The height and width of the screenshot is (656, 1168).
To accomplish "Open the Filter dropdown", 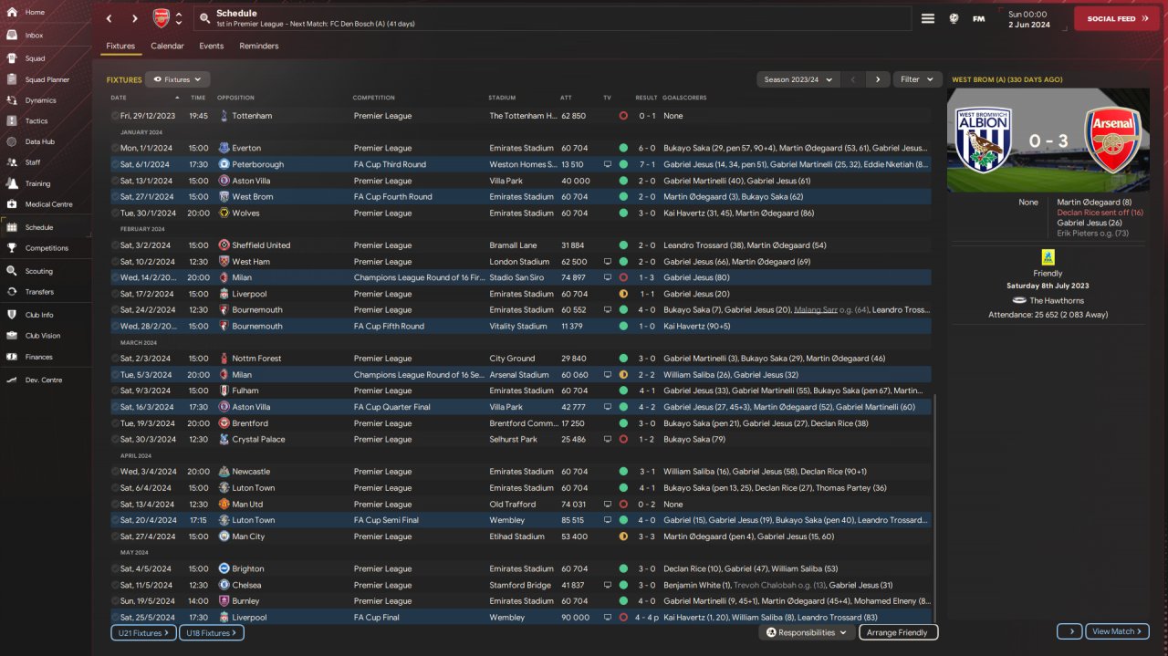I will click(917, 79).
